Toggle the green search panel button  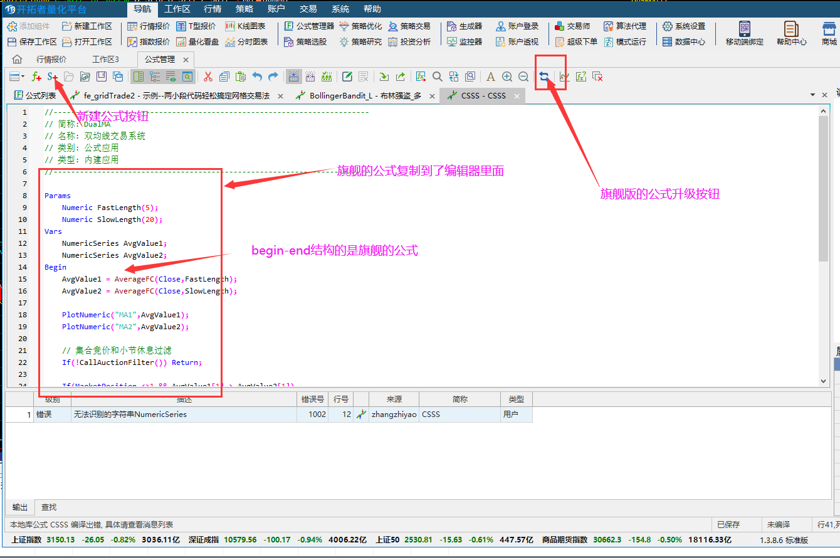187,77
